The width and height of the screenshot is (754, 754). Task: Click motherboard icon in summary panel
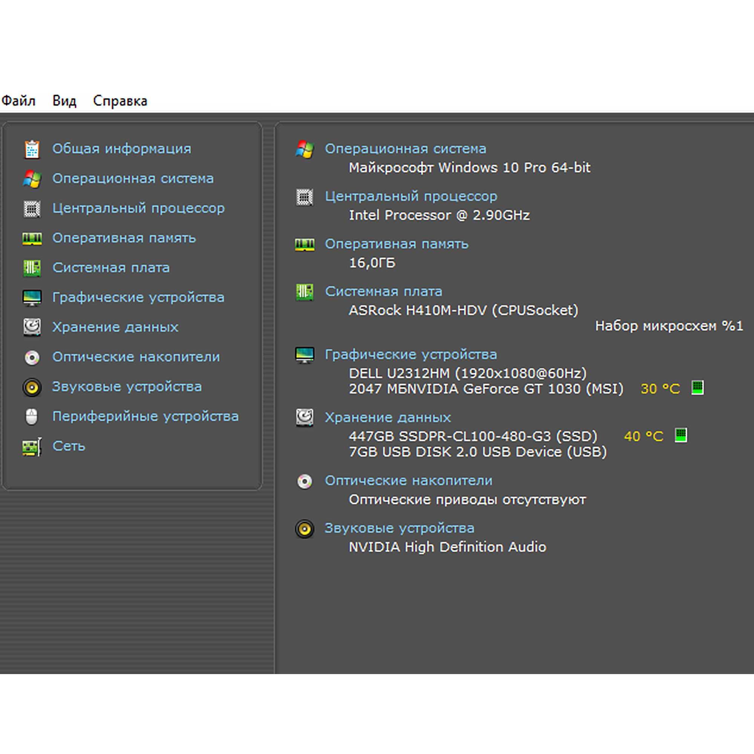coord(304,292)
